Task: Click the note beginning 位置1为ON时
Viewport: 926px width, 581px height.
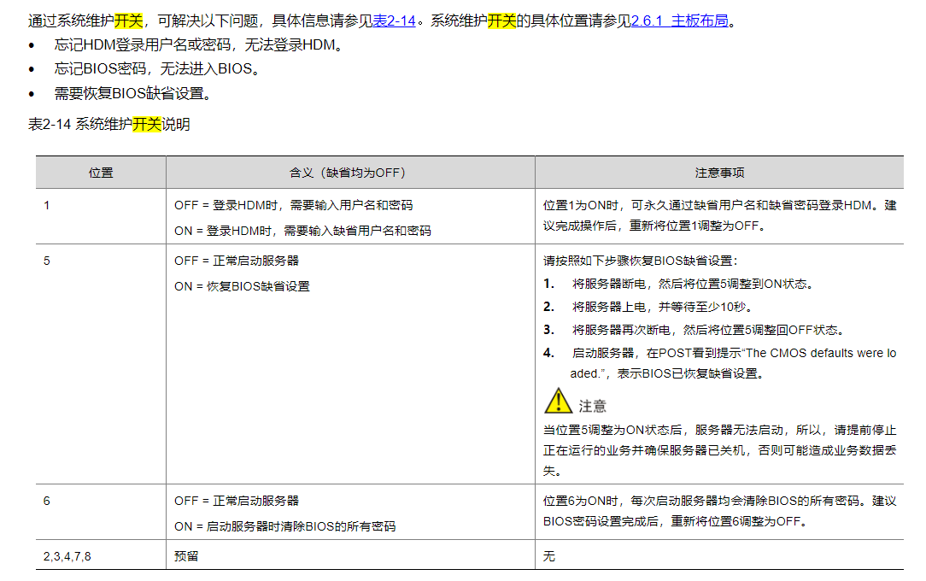Action: (x=720, y=215)
